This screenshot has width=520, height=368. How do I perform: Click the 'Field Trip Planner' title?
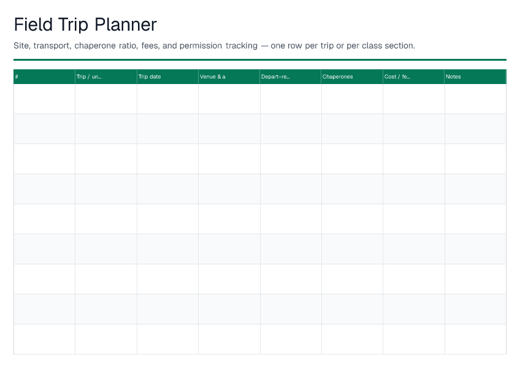point(85,25)
